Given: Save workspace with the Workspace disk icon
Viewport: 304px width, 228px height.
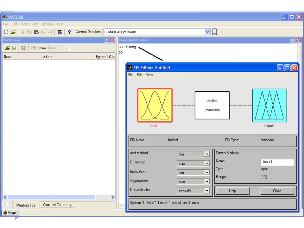Looking at the screenshot, I should click(x=14, y=48).
